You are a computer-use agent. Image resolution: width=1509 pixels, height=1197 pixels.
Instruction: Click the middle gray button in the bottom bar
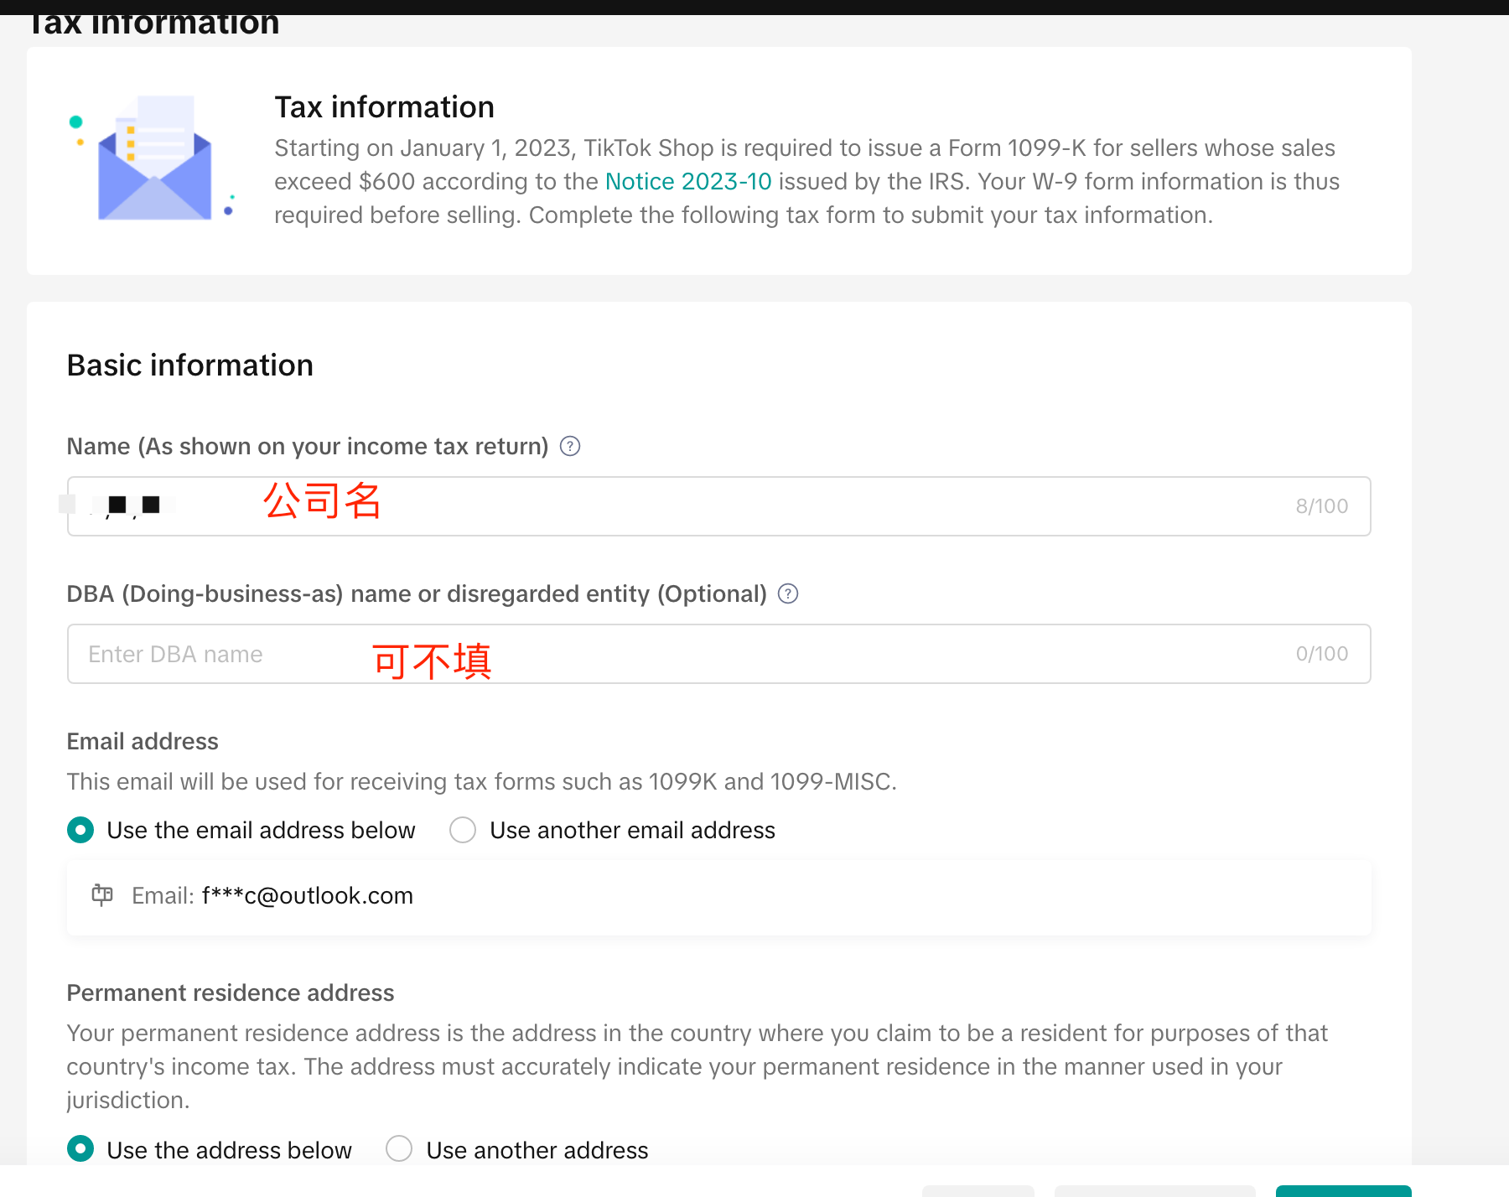click(x=1154, y=1189)
